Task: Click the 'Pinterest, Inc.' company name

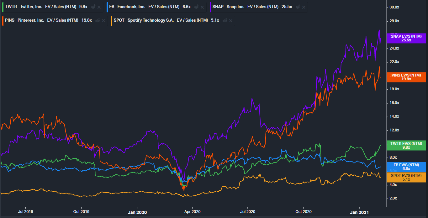Action: tap(31, 20)
